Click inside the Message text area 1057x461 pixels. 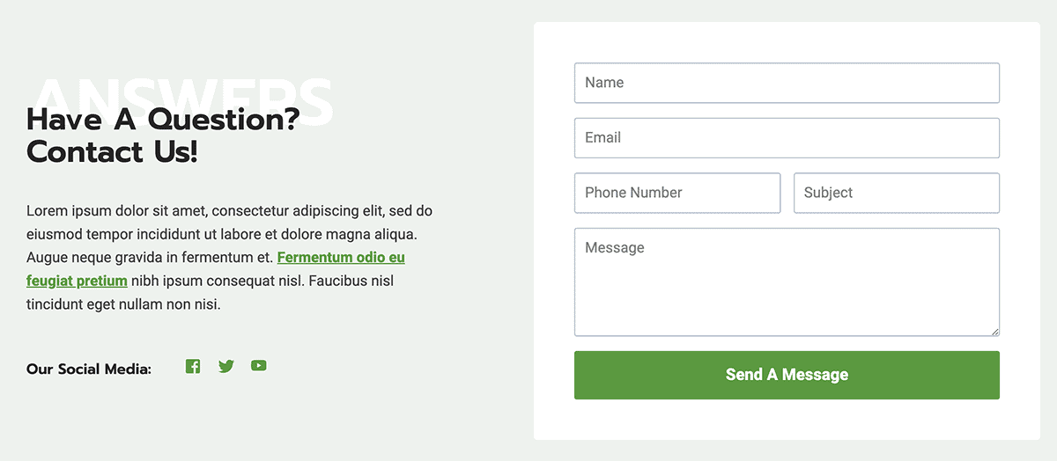(787, 282)
